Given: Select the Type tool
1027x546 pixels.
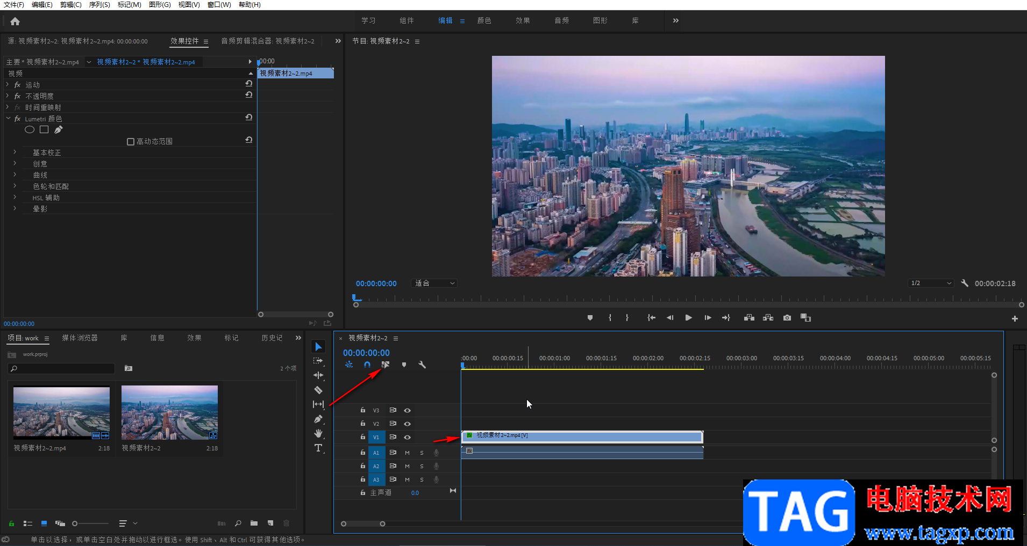Looking at the screenshot, I should 318,448.
